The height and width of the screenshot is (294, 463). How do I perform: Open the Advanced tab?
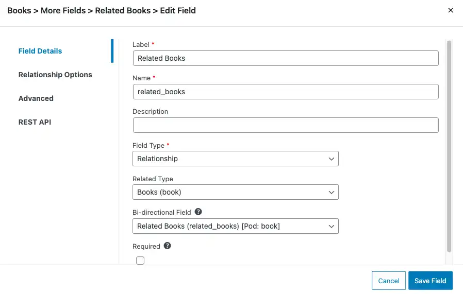(x=36, y=98)
